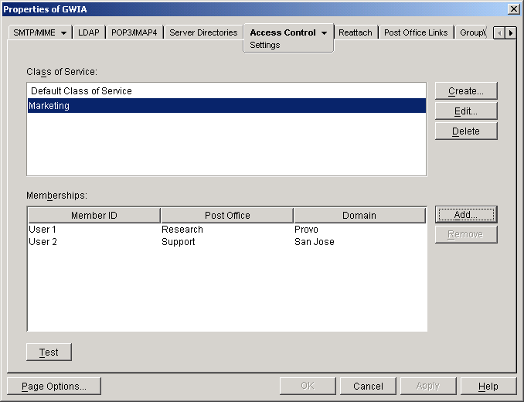
Task: Open Page Options...
Action: click(x=54, y=387)
